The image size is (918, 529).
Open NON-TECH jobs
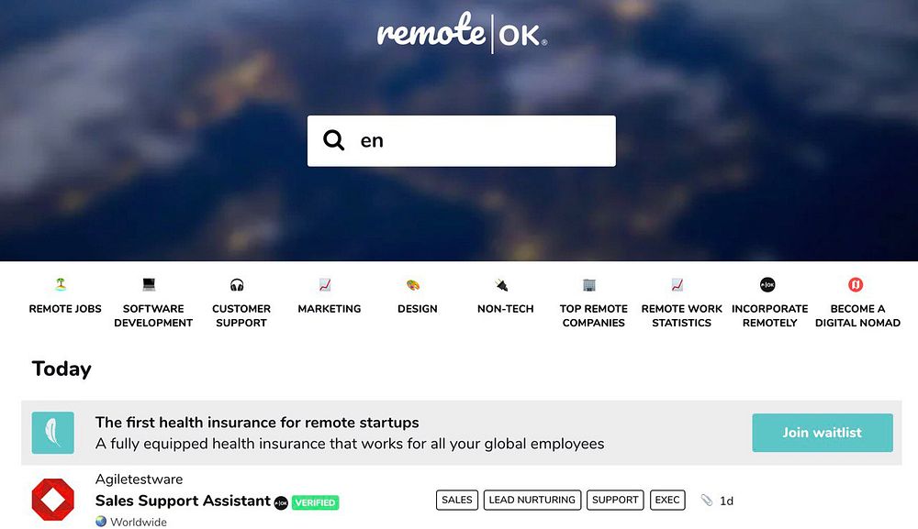(x=505, y=309)
